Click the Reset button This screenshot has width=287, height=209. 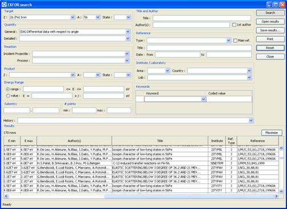270,48
